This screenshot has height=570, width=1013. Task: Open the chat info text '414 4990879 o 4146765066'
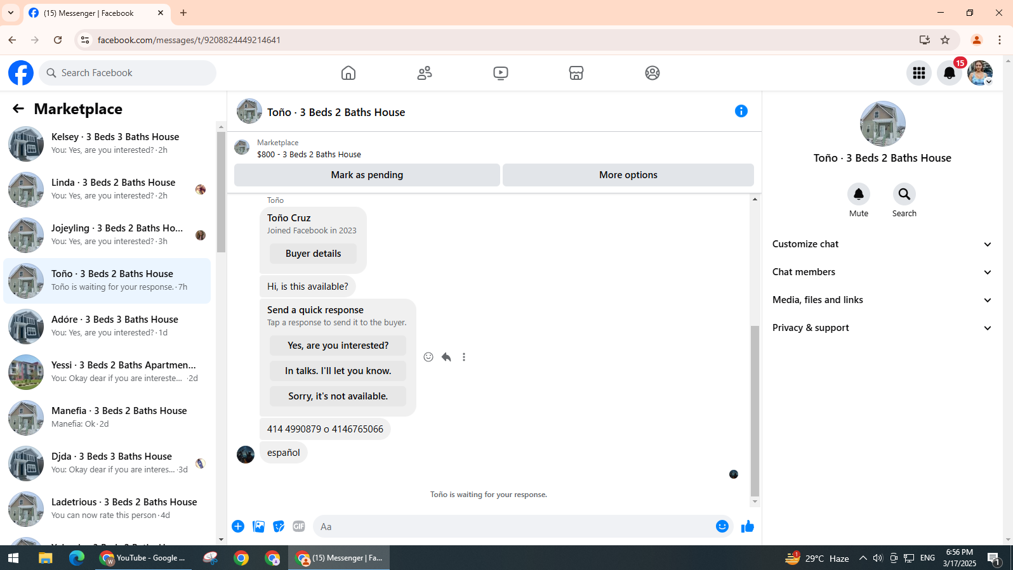pyautogui.click(x=325, y=429)
